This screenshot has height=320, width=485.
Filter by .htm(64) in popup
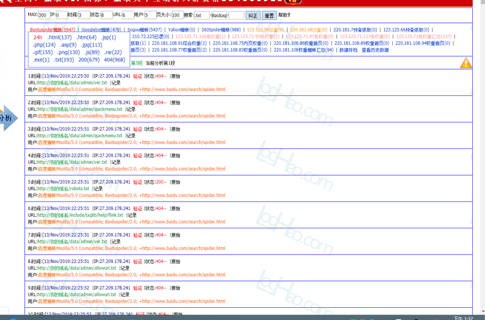[86, 38]
